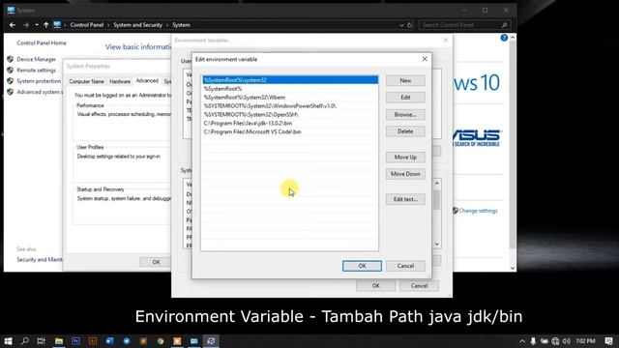Open the notification center icon

click(x=608, y=341)
